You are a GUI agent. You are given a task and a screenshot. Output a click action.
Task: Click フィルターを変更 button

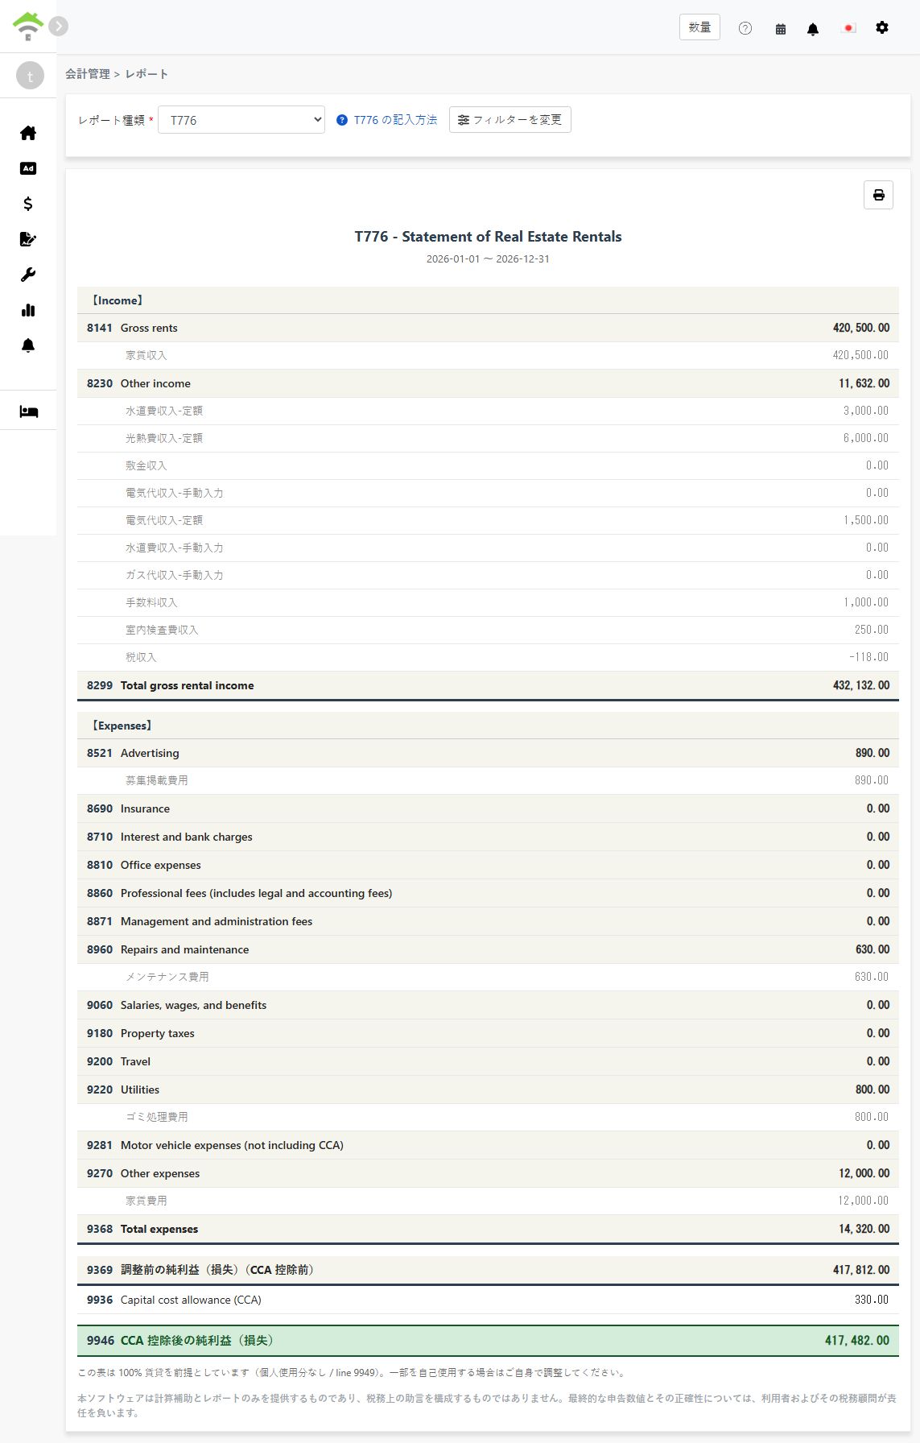[x=510, y=119]
